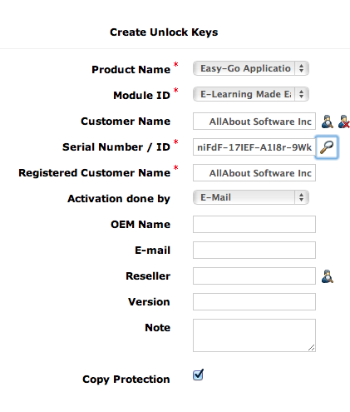
Task: Click the Serial Number / ID field
Action: [x=254, y=147]
